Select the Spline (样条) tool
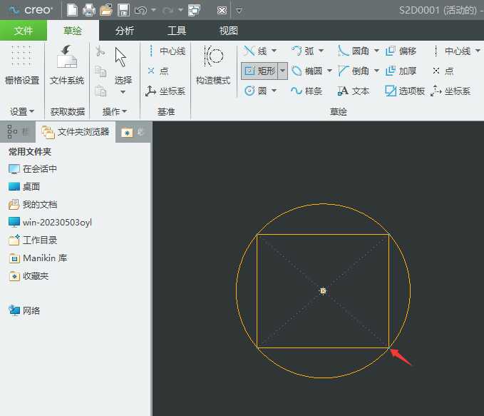484x416 pixels. click(x=307, y=91)
